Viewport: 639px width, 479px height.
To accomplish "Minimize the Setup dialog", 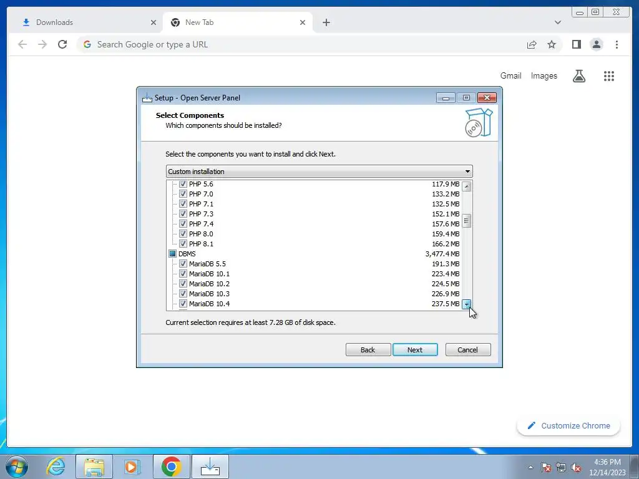I will (x=446, y=98).
